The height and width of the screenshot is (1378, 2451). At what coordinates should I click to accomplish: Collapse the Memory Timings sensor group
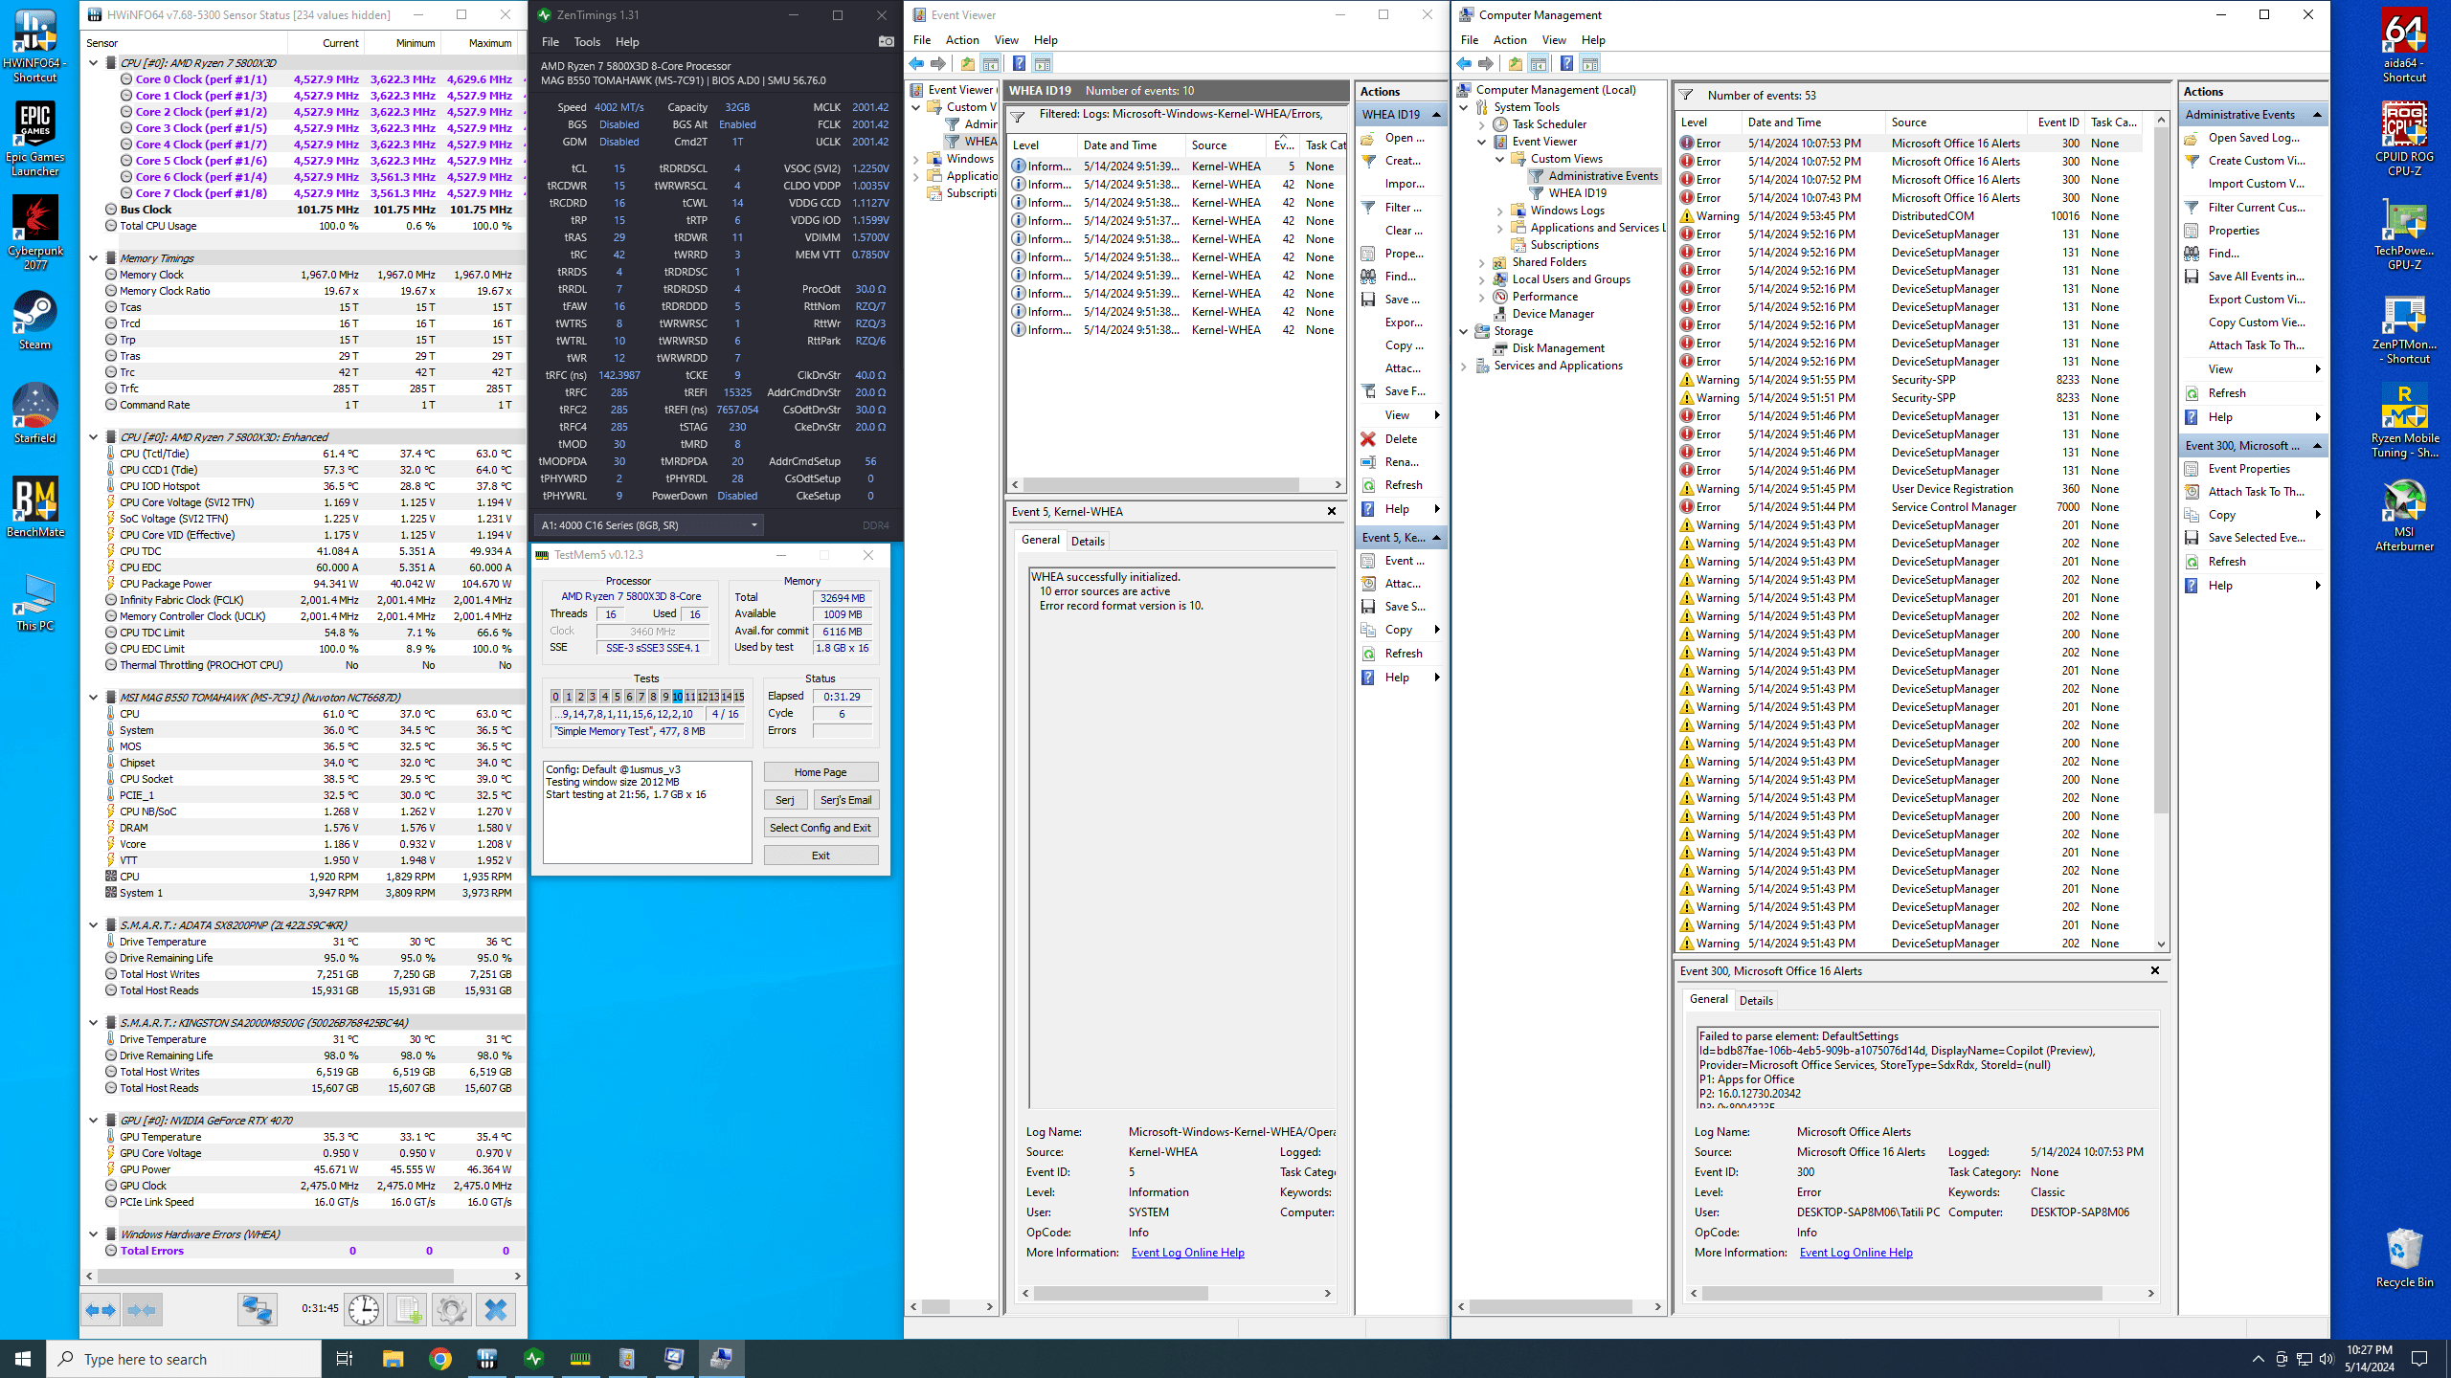point(94,258)
